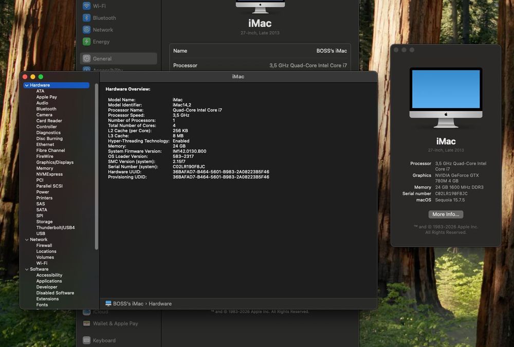The width and height of the screenshot is (514, 347).
Task: Select Parallel SCSI in Hardware list
Action: pos(49,186)
